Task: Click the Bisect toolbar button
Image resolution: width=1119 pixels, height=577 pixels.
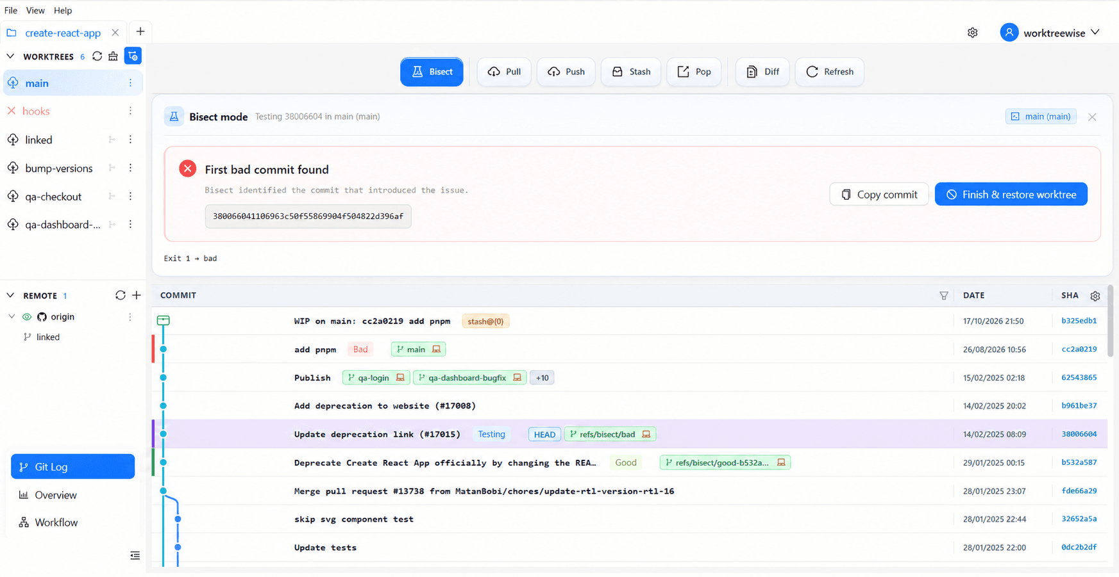Action: pos(432,72)
